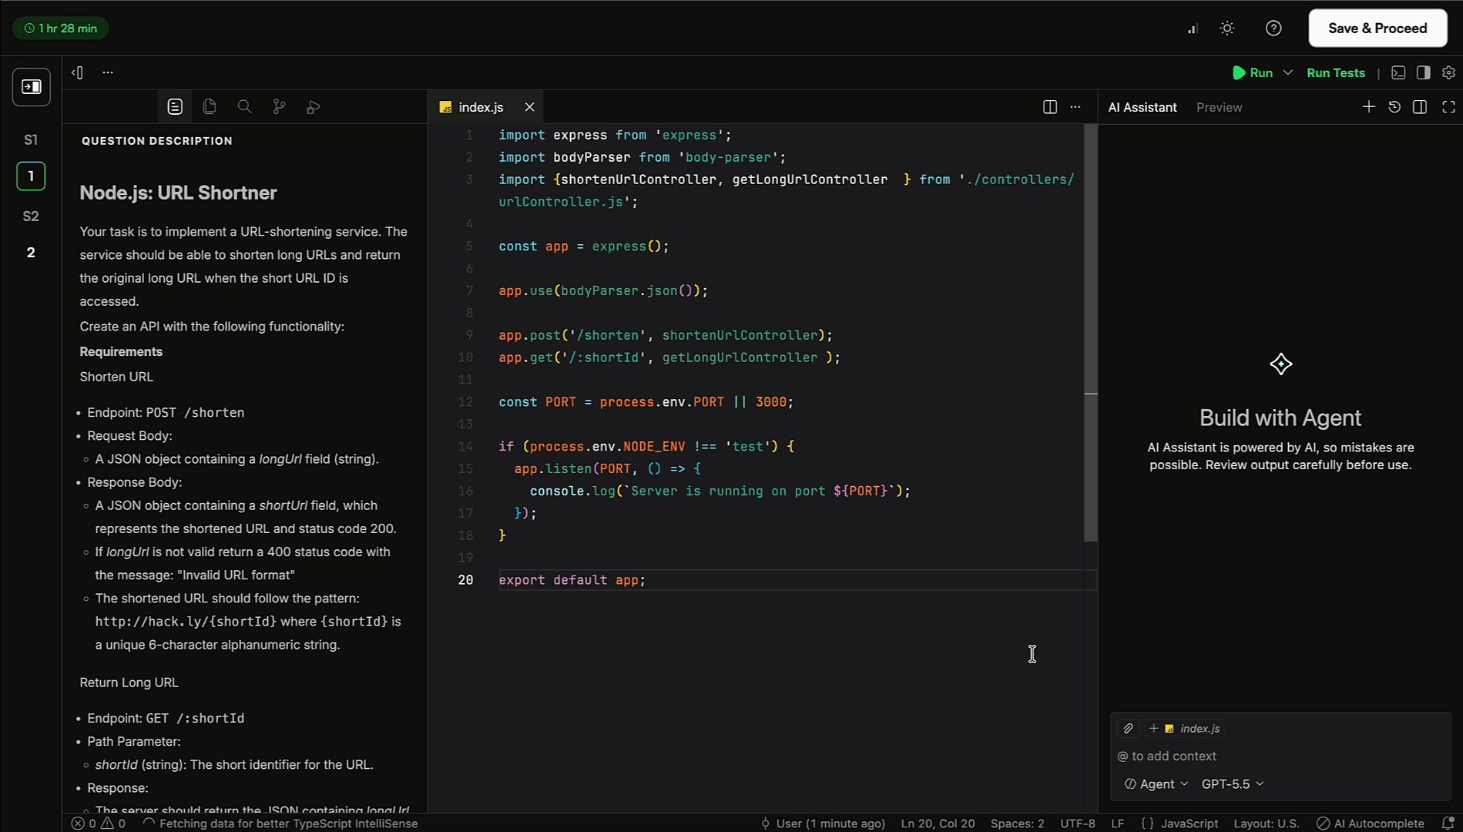This screenshot has width=1463, height=832.
Task: Select section S1 in left rail
Action: pyautogui.click(x=31, y=139)
